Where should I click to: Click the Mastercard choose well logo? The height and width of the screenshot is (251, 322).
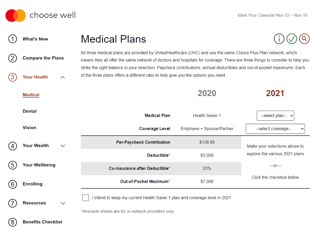coord(41,15)
